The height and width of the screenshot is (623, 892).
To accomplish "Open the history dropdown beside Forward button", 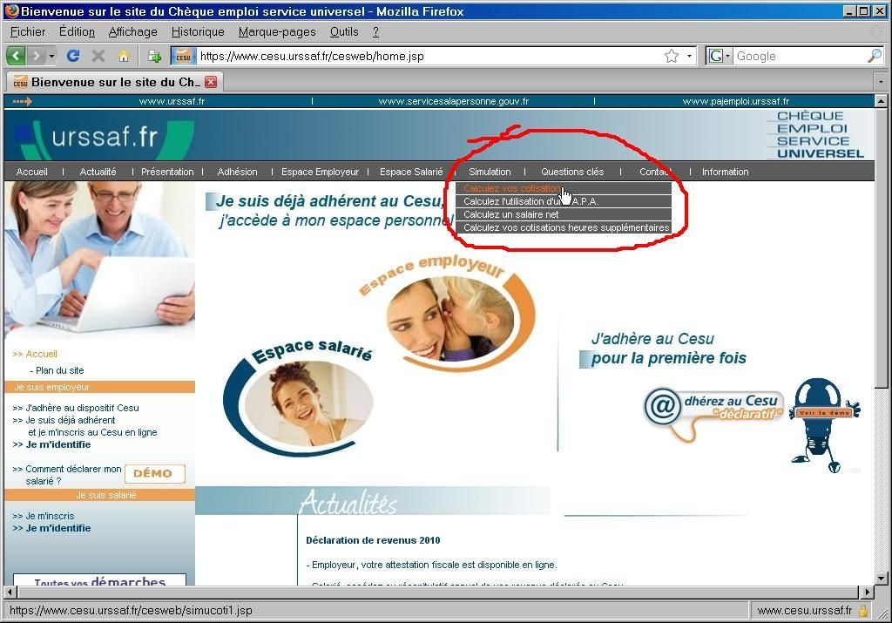I will [51, 56].
